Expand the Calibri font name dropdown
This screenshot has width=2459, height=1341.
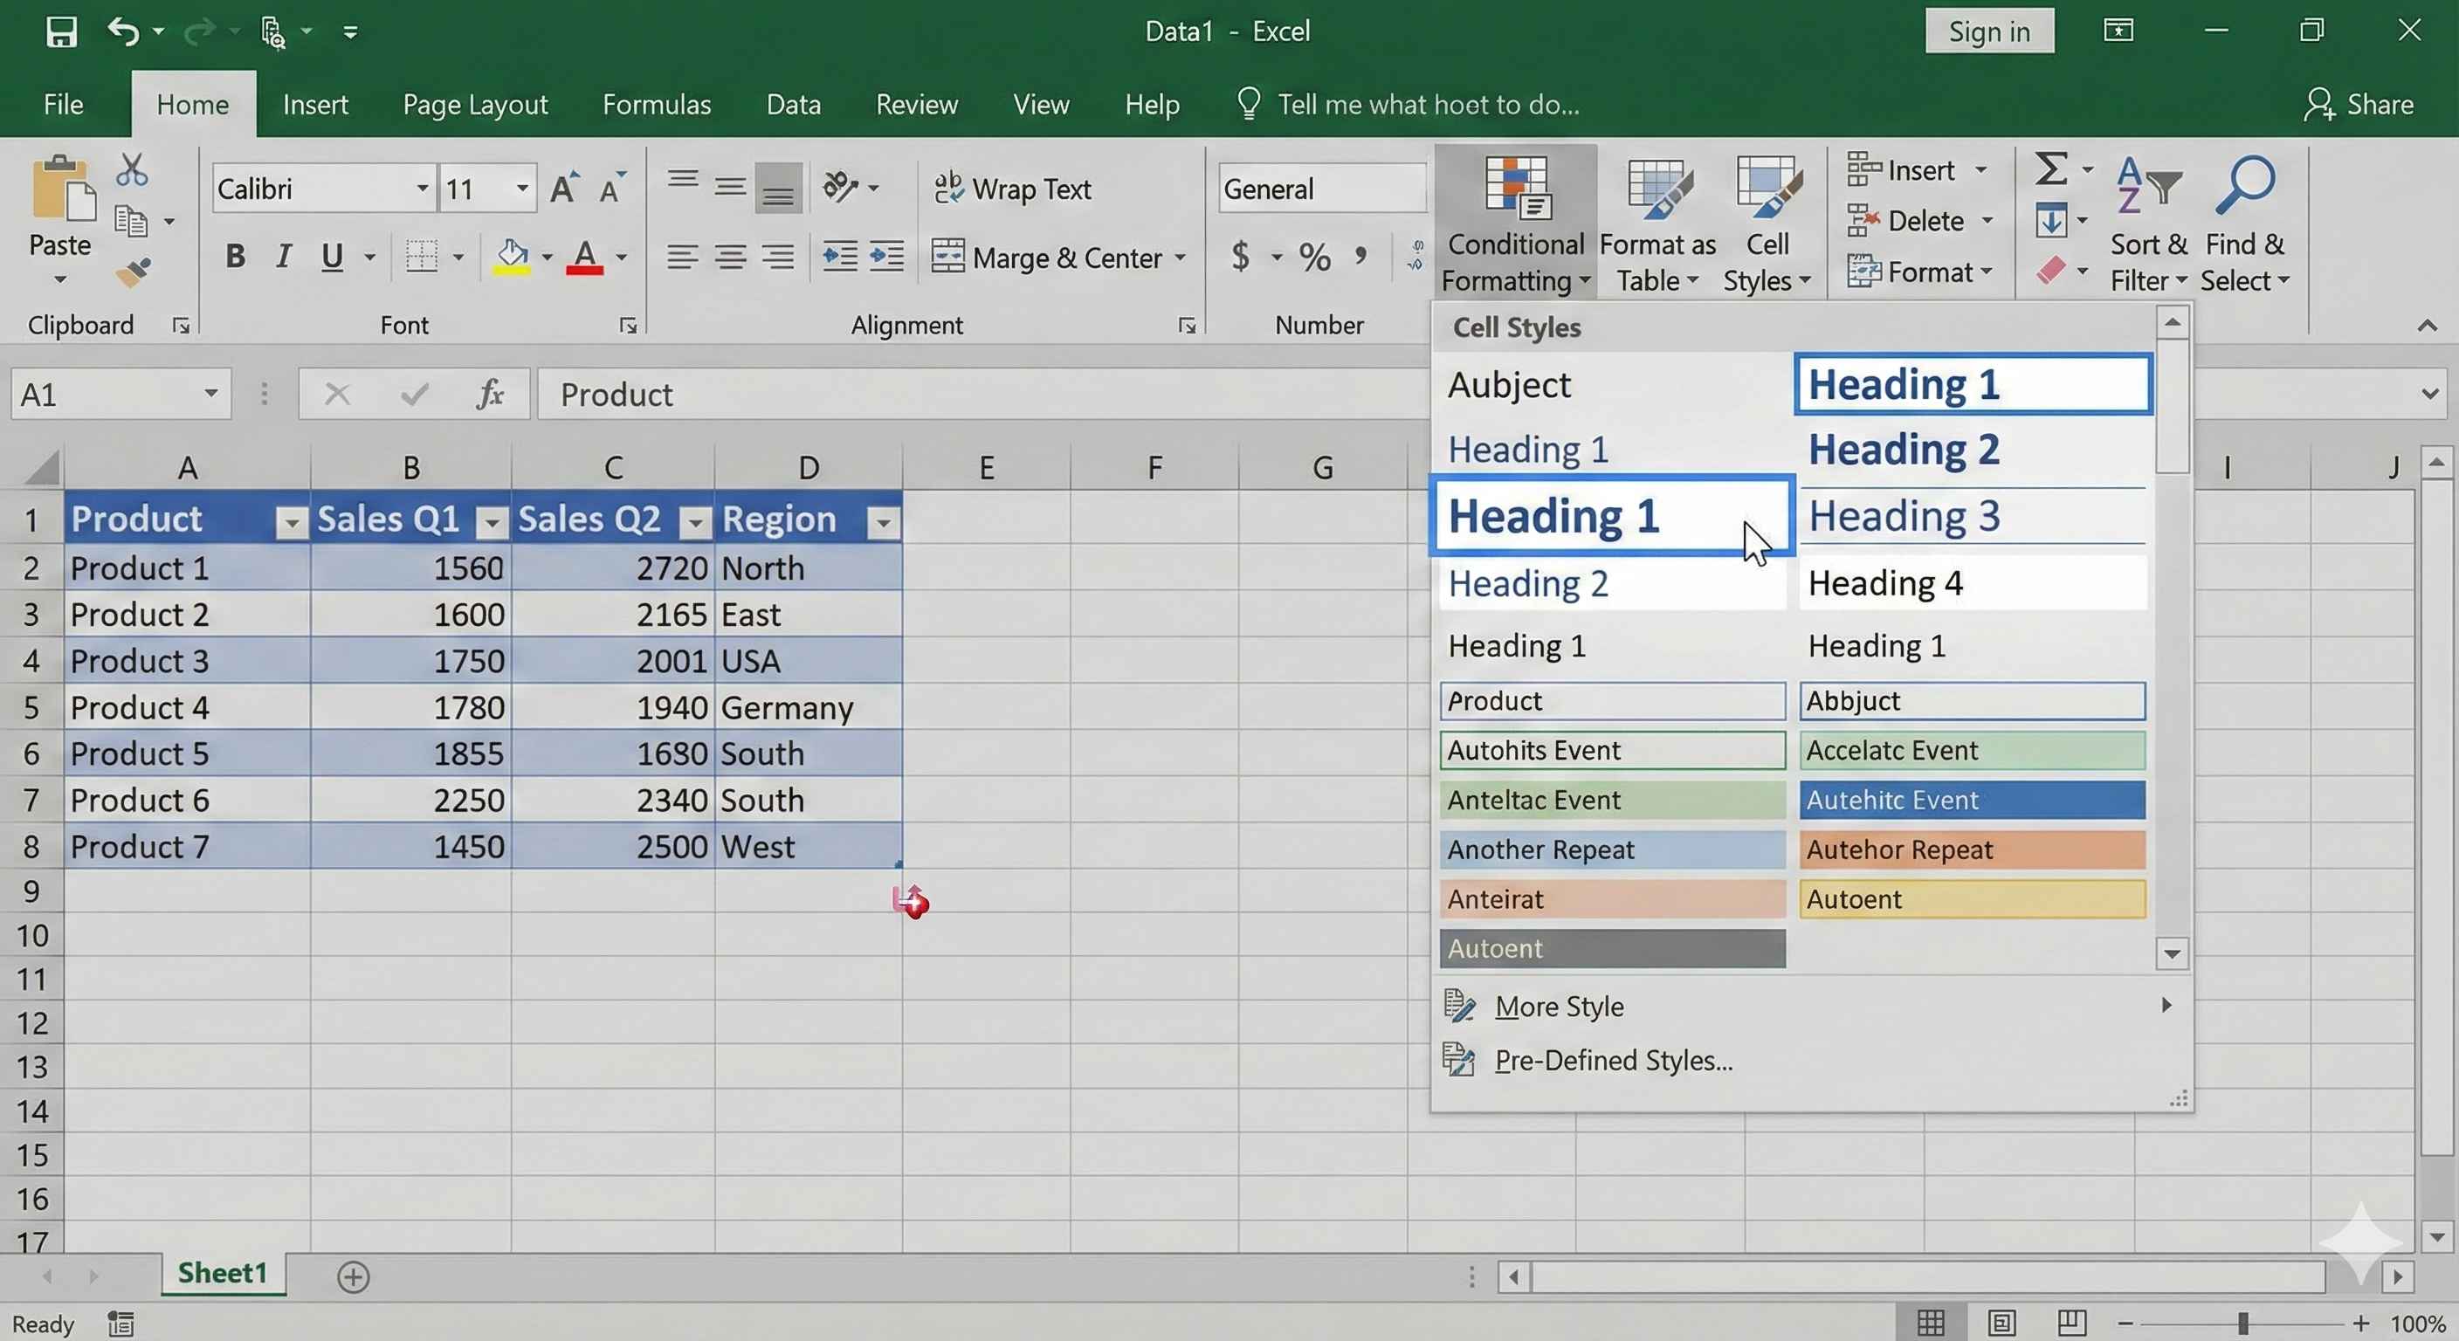[422, 189]
